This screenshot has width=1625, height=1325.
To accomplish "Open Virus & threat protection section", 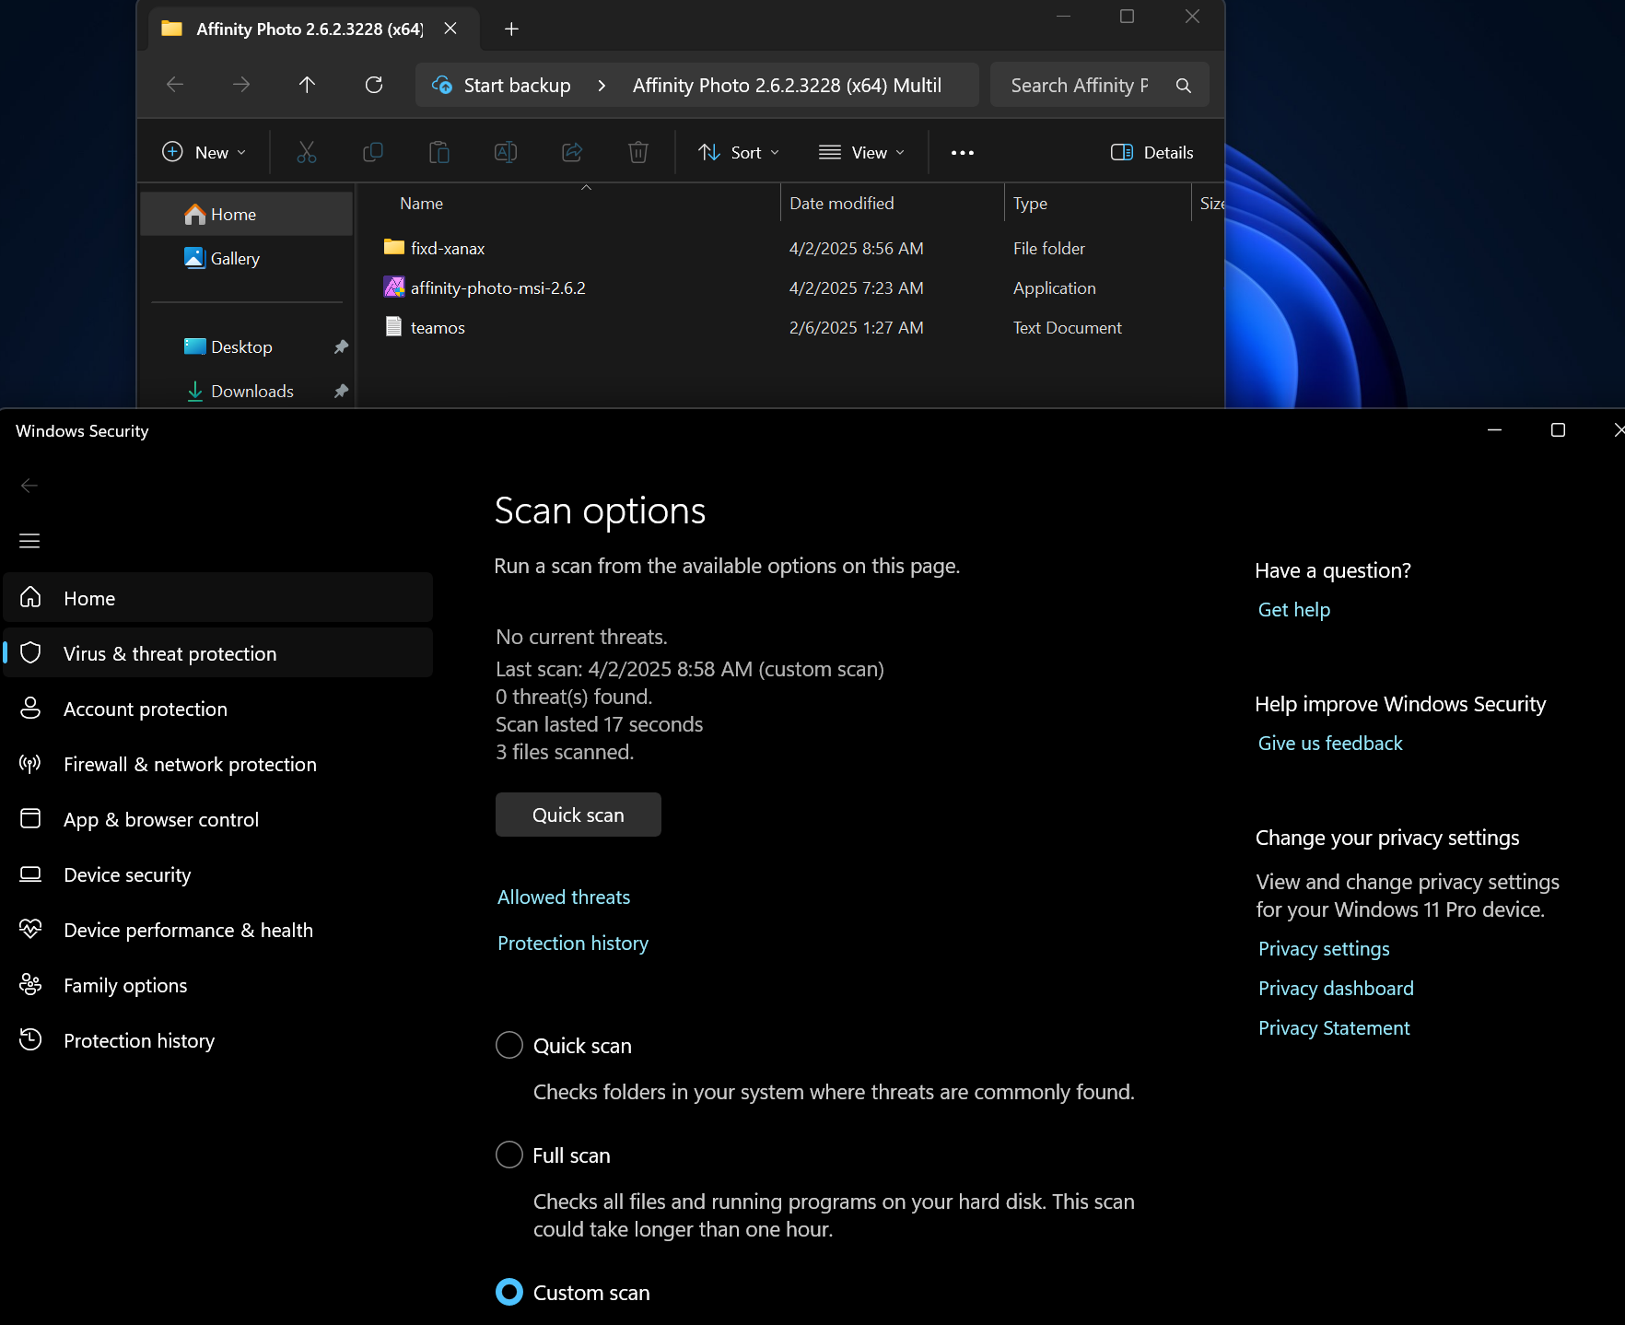I will (218, 653).
